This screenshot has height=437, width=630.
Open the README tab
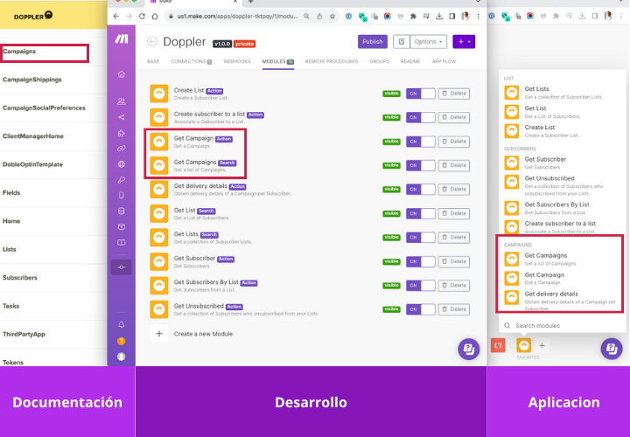point(410,61)
